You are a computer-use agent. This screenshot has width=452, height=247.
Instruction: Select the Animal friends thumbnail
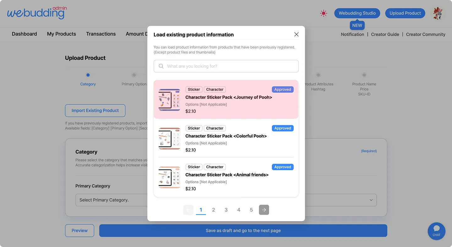[169, 177]
